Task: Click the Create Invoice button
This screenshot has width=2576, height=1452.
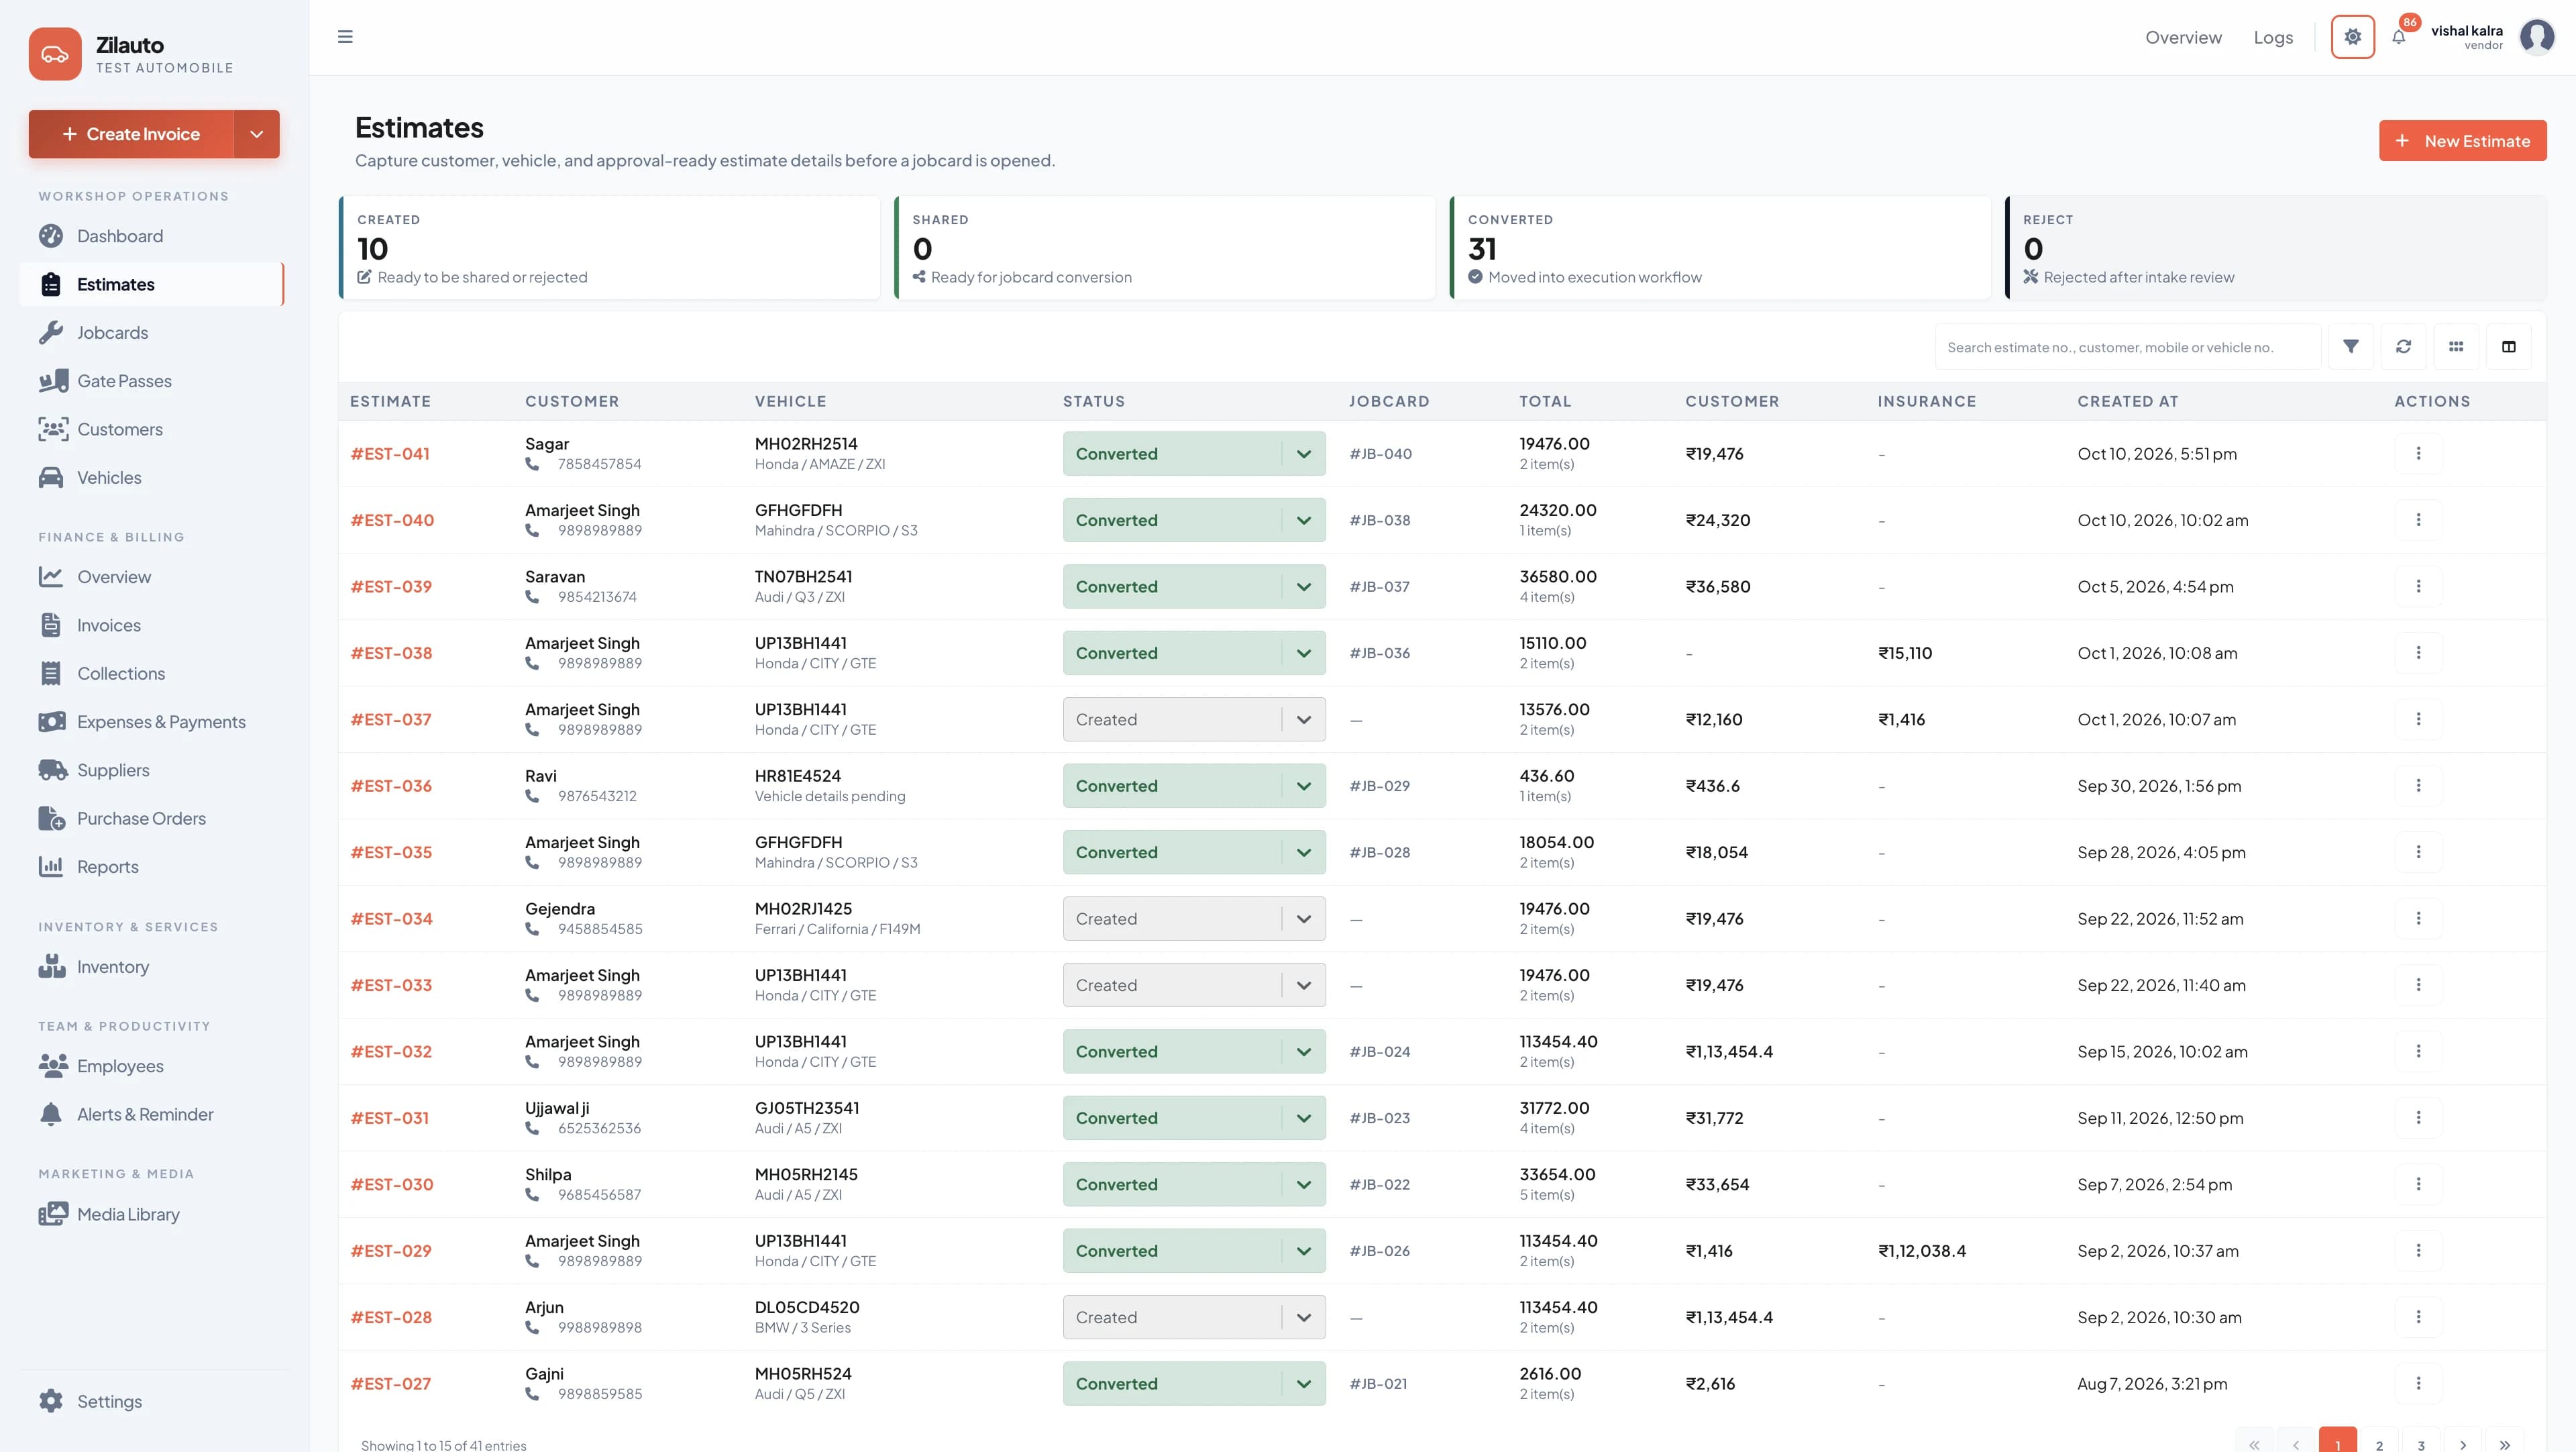Action: coord(132,134)
